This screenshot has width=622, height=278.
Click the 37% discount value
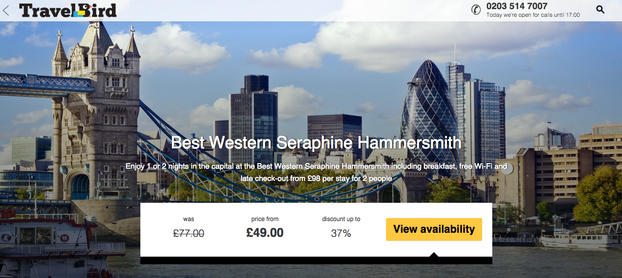point(341,233)
